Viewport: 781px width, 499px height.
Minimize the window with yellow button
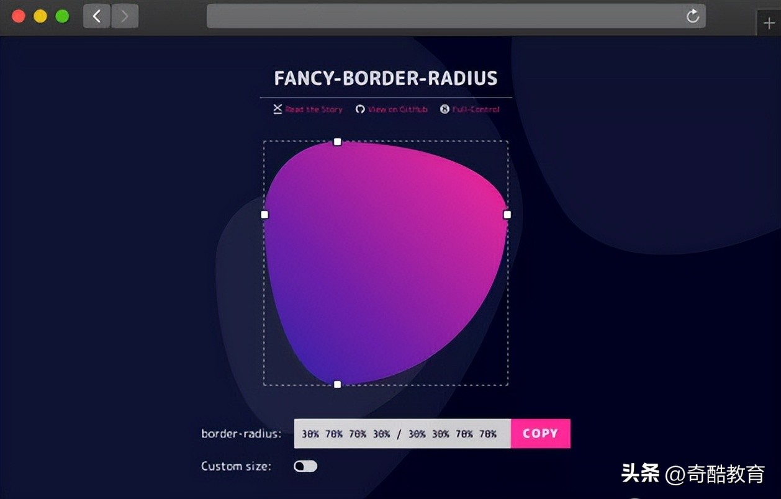(40, 16)
